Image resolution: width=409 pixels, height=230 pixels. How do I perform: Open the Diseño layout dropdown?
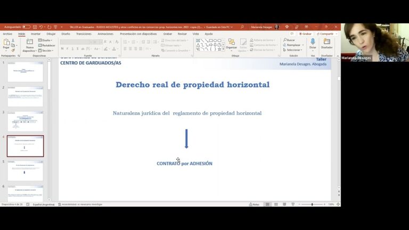pos(46,40)
